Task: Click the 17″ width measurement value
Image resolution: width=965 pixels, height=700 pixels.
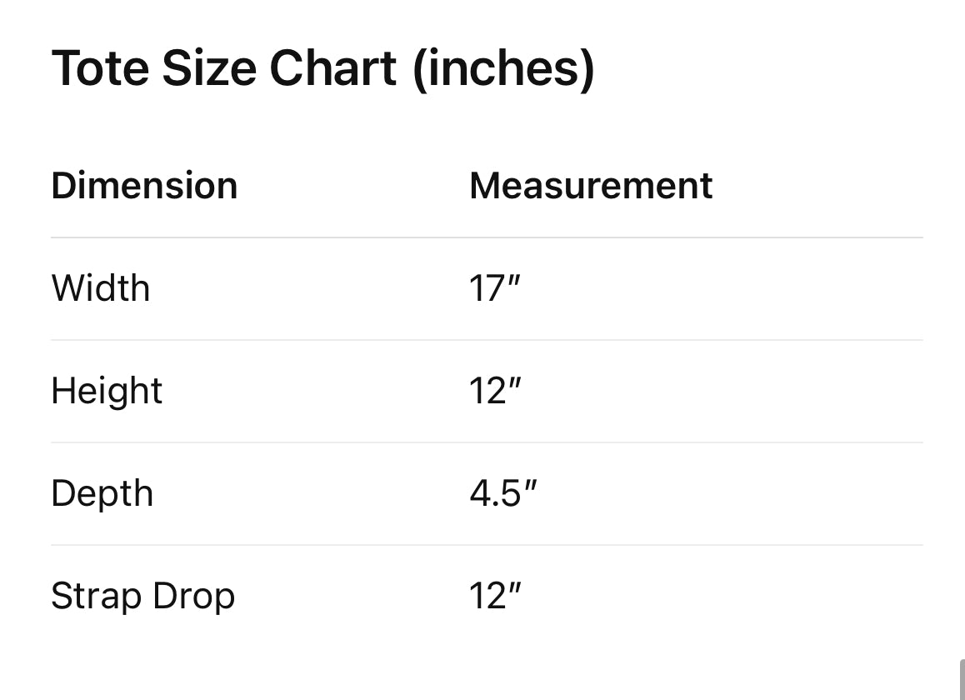Action: click(494, 289)
